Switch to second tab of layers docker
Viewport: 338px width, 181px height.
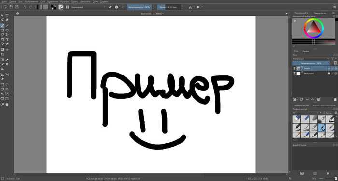(306, 51)
